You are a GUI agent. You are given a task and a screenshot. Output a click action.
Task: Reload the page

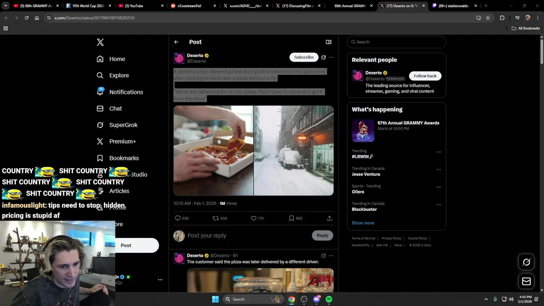[26, 18]
